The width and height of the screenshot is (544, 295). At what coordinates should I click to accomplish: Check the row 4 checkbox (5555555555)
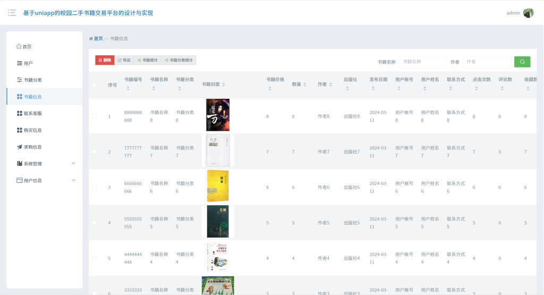point(95,223)
